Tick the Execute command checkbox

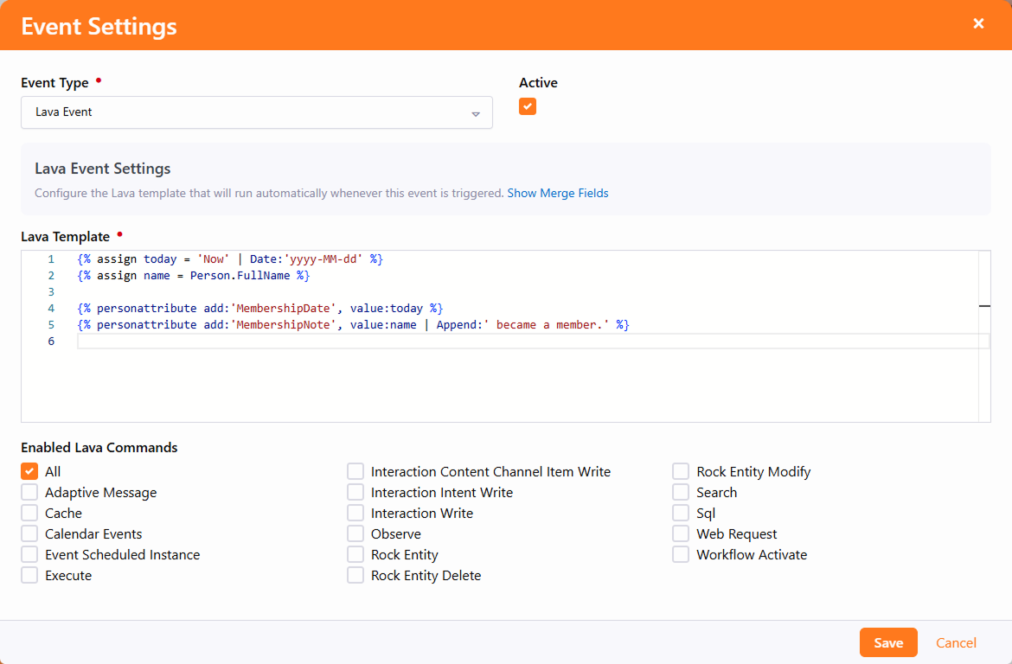(x=29, y=575)
